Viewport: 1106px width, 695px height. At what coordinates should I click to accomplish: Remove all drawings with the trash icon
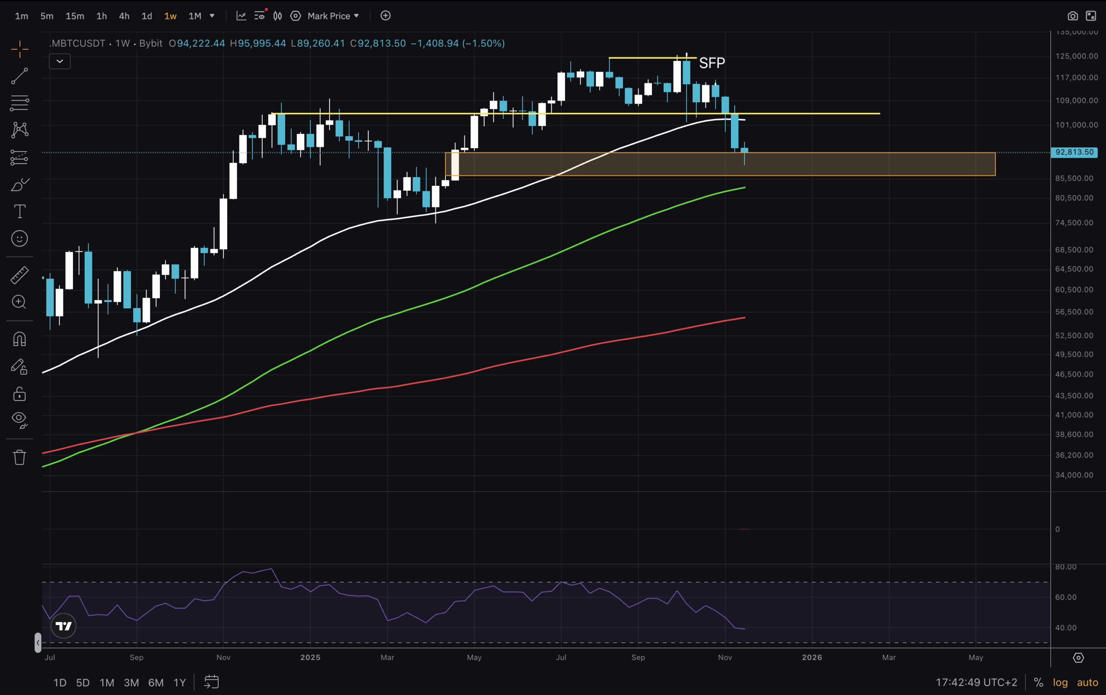[20, 457]
